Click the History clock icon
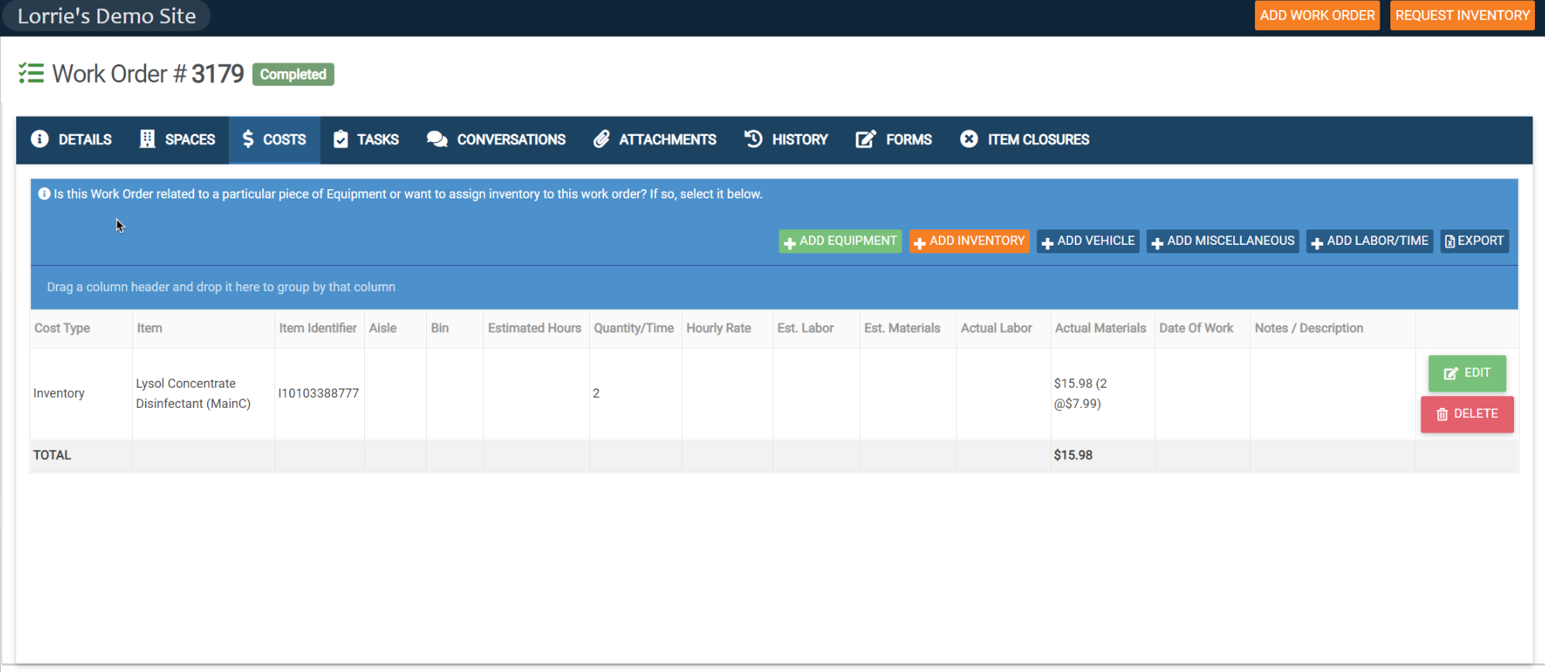1545x672 pixels. 753,139
